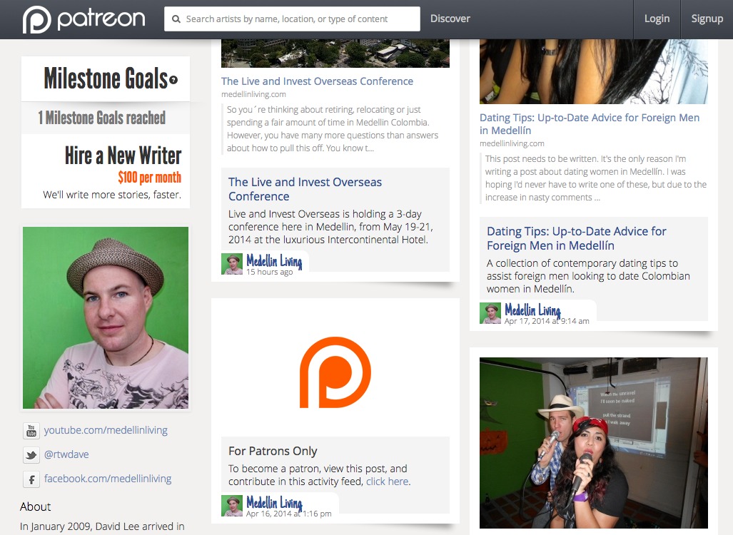Click 'Medellin Living' name above '15 hours ago'

click(274, 261)
